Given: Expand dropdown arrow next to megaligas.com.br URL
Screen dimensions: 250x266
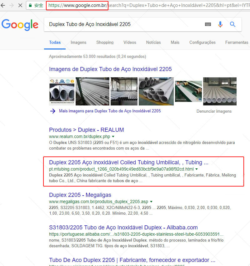Looking at the screenshot, I should (151, 202).
